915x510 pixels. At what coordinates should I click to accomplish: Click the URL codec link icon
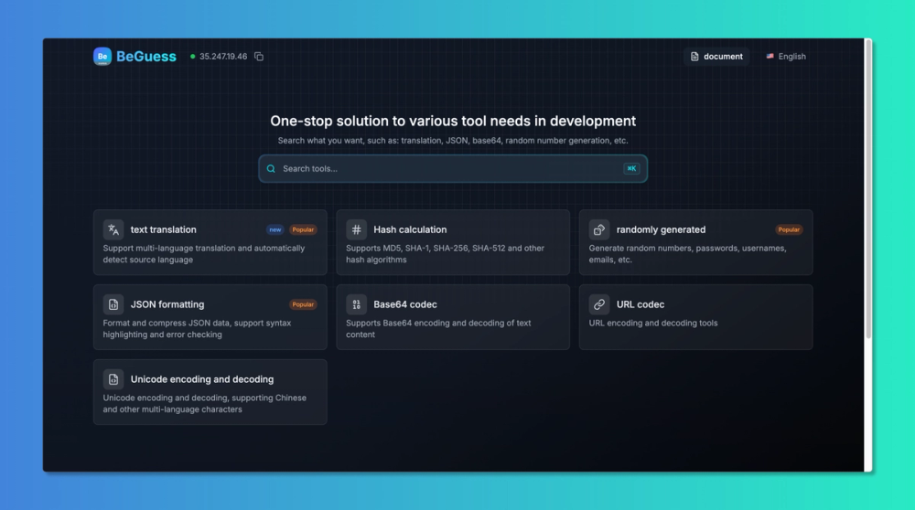(598, 304)
